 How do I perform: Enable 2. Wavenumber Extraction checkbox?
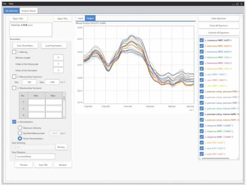click(x=14, y=76)
